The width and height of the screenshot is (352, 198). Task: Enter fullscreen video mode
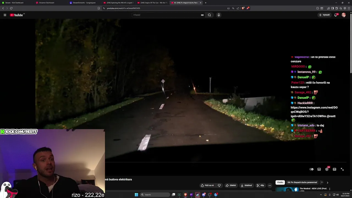tap(342, 169)
